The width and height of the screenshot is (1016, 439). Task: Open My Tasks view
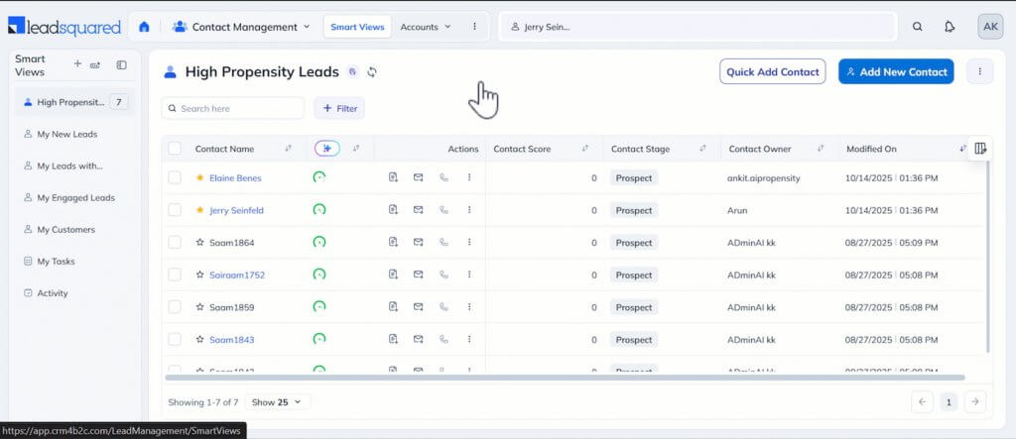point(56,261)
